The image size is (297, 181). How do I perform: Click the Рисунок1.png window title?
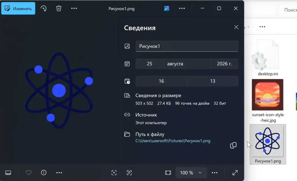[x=122, y=9]
